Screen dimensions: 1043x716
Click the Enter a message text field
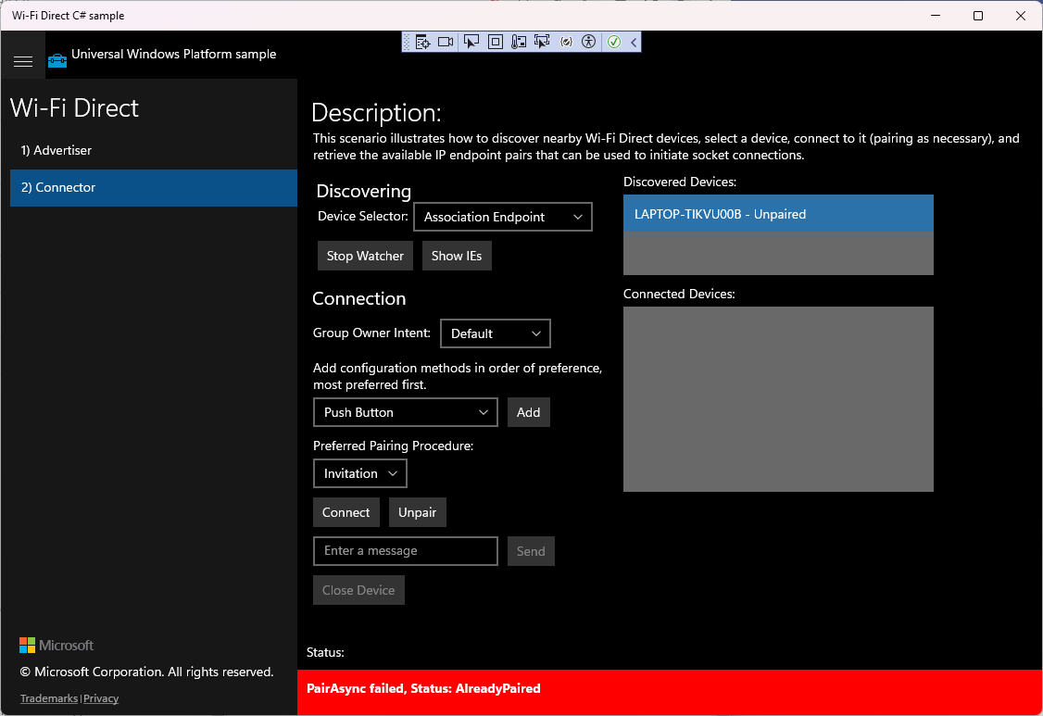pos(405,551)
